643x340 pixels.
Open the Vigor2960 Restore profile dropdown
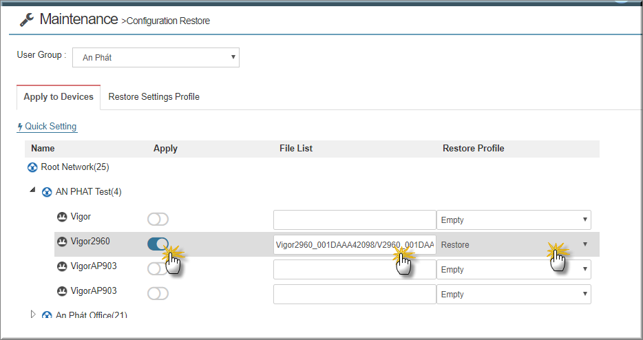pos(514,244)
